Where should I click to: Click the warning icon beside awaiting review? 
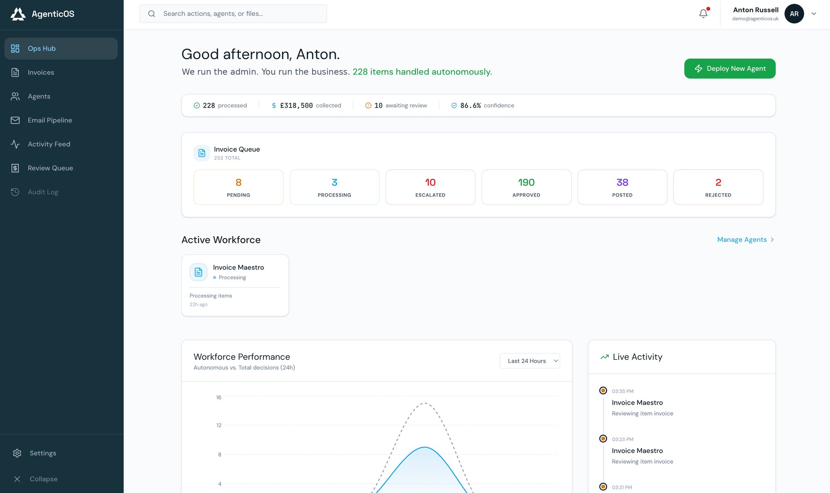click(368, 105)
